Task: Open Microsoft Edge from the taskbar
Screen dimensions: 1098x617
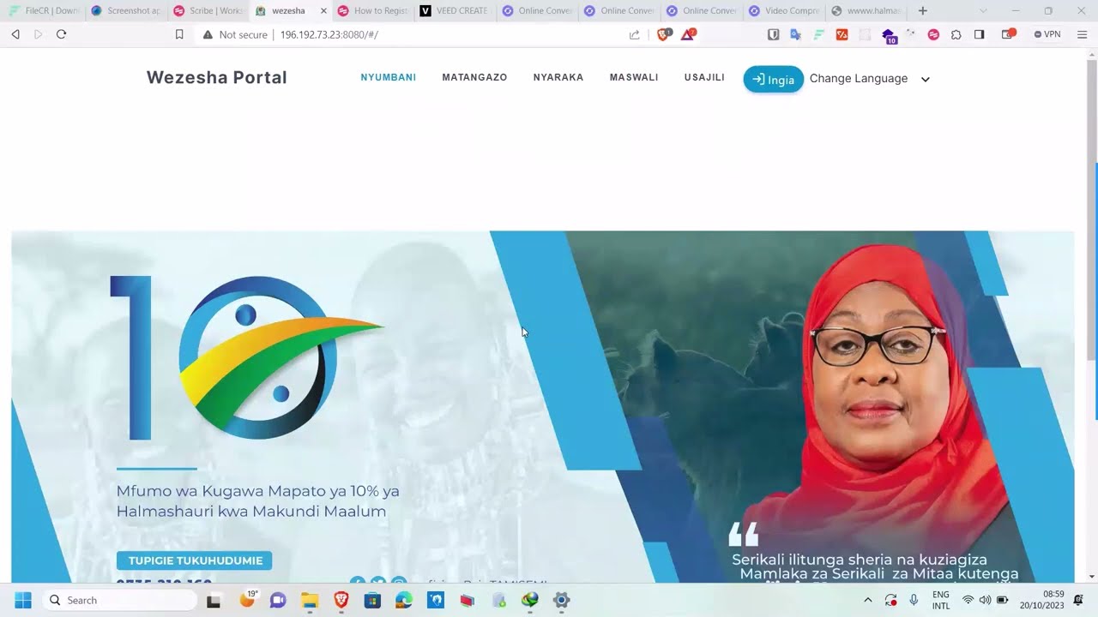Action: click(x=404, y=600)
